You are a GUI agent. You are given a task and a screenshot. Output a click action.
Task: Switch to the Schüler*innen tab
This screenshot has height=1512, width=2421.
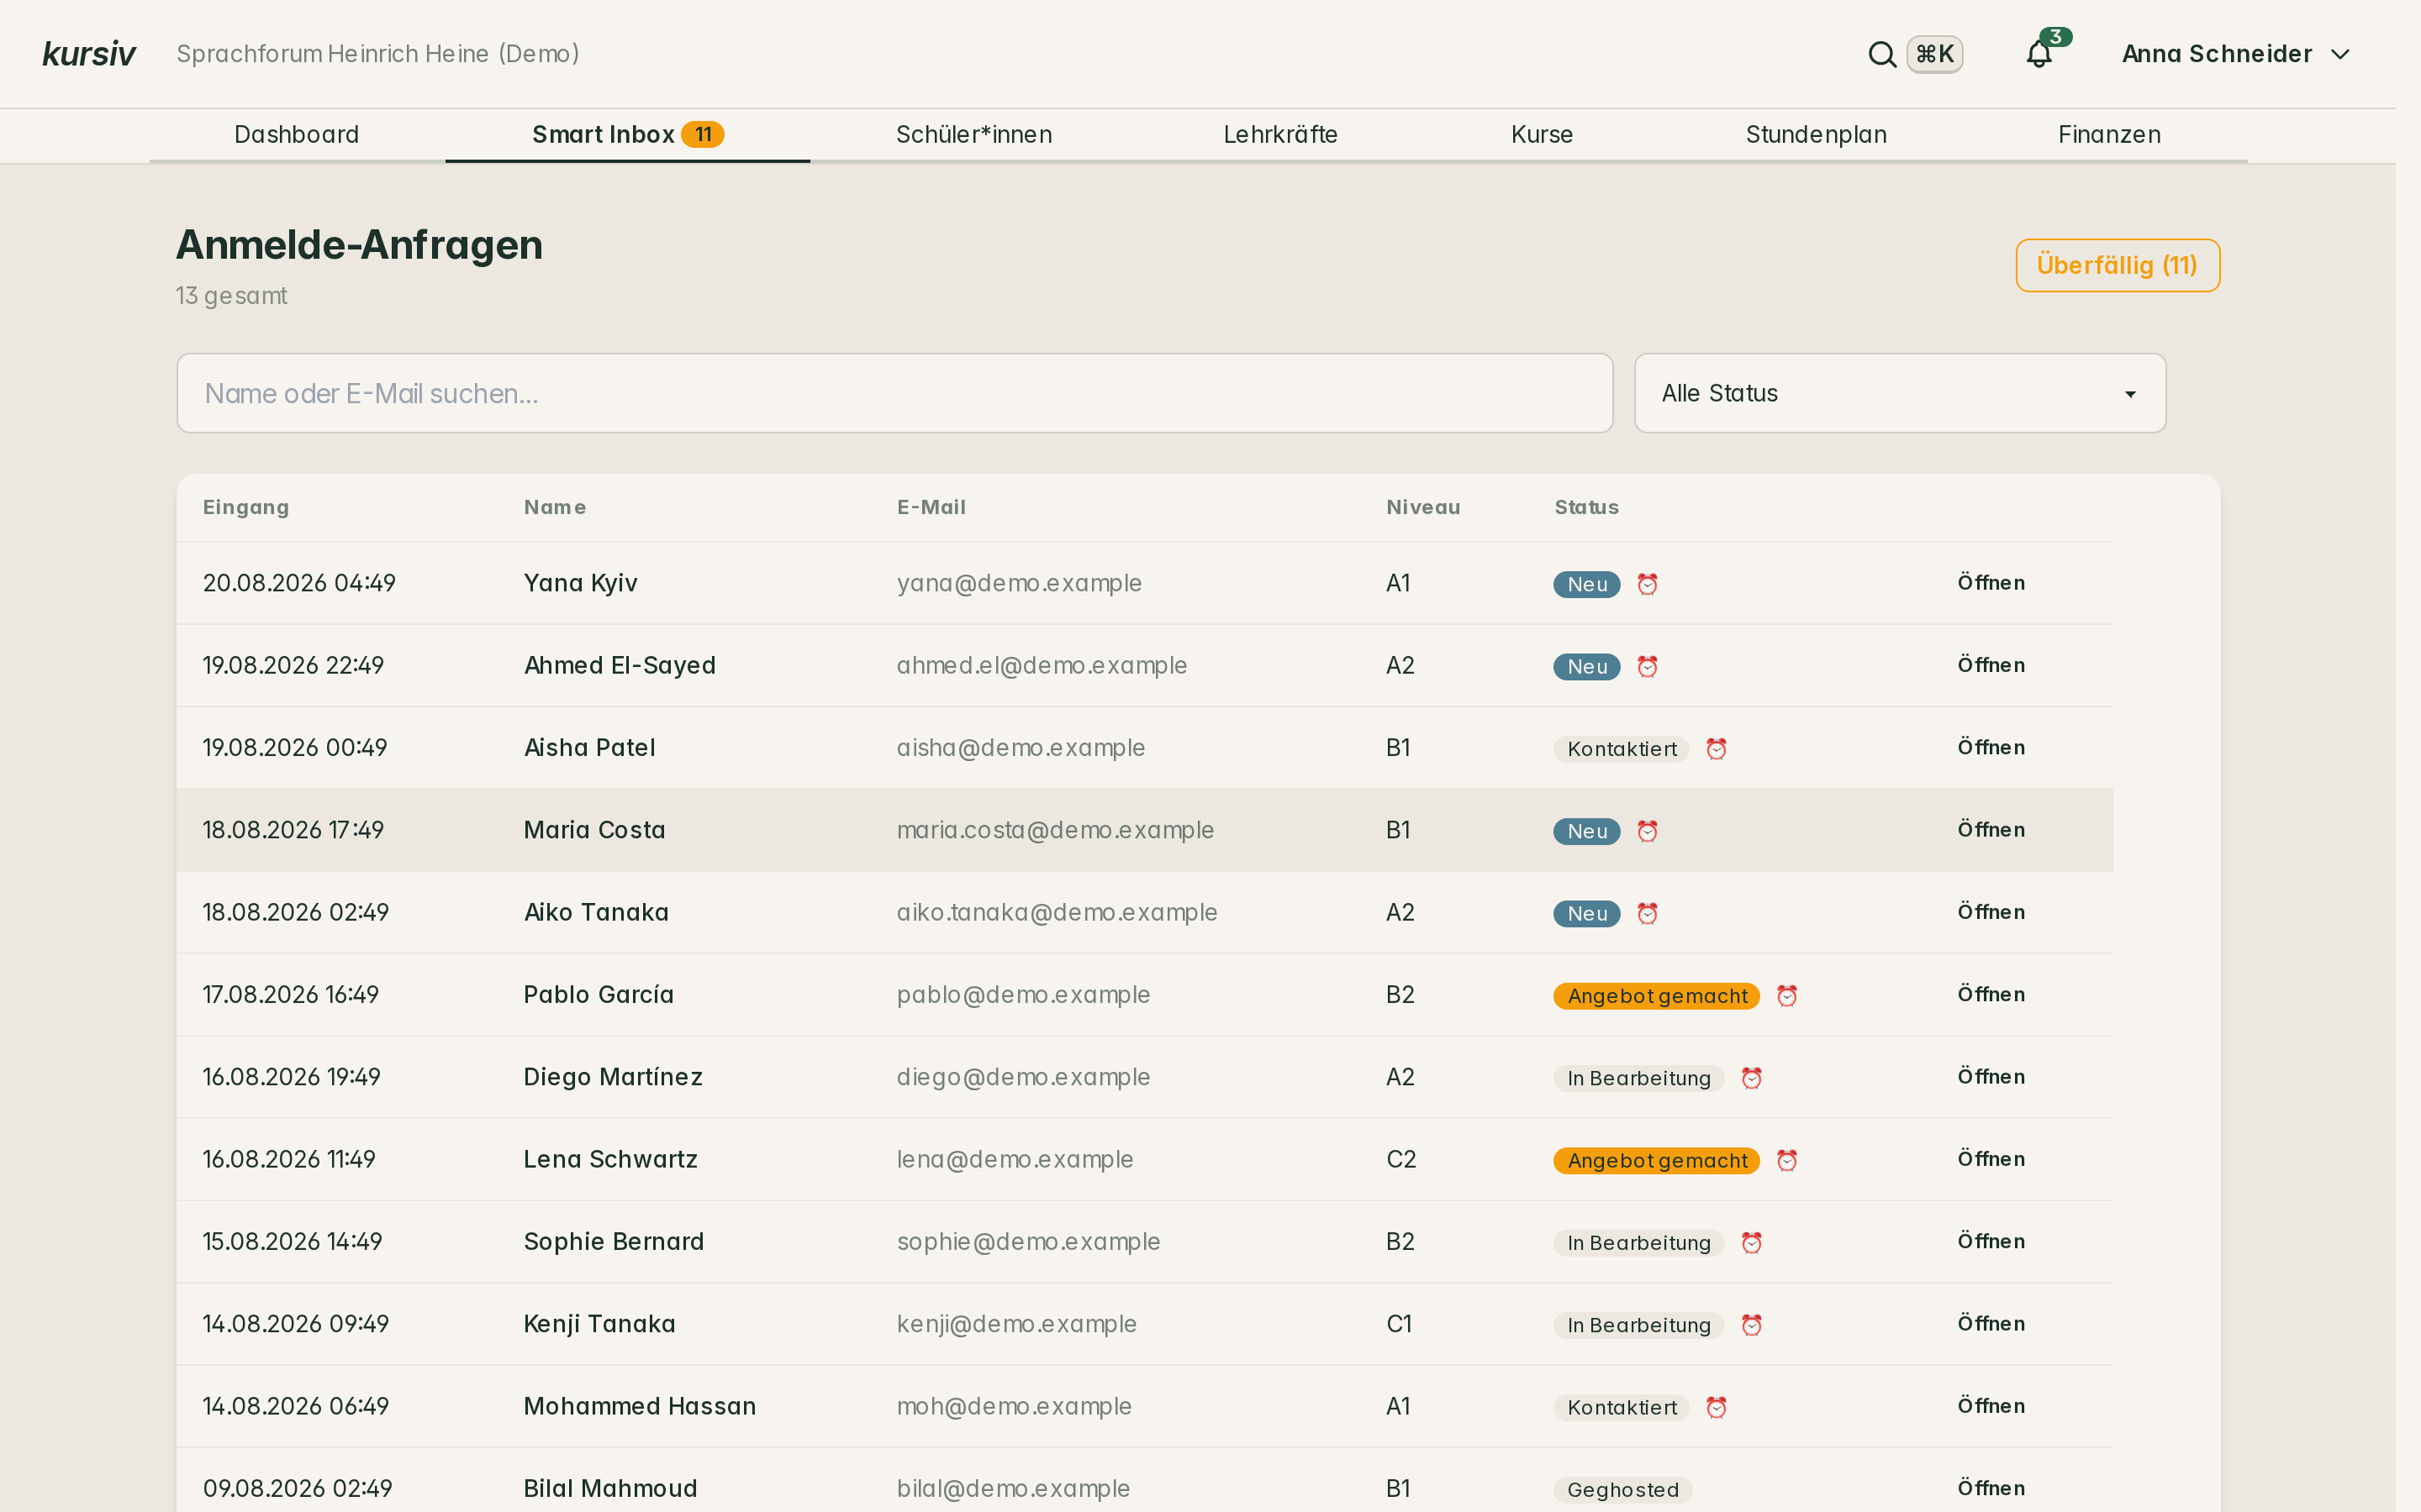click(974, 135)
